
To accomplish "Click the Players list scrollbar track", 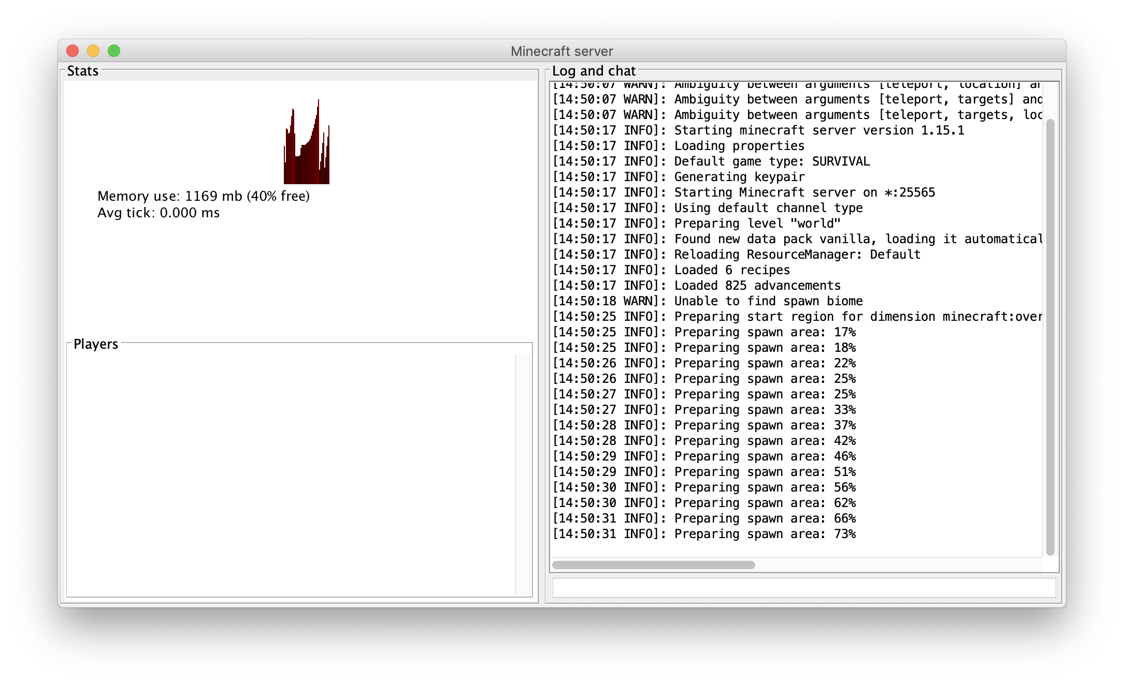I will 523,473.
